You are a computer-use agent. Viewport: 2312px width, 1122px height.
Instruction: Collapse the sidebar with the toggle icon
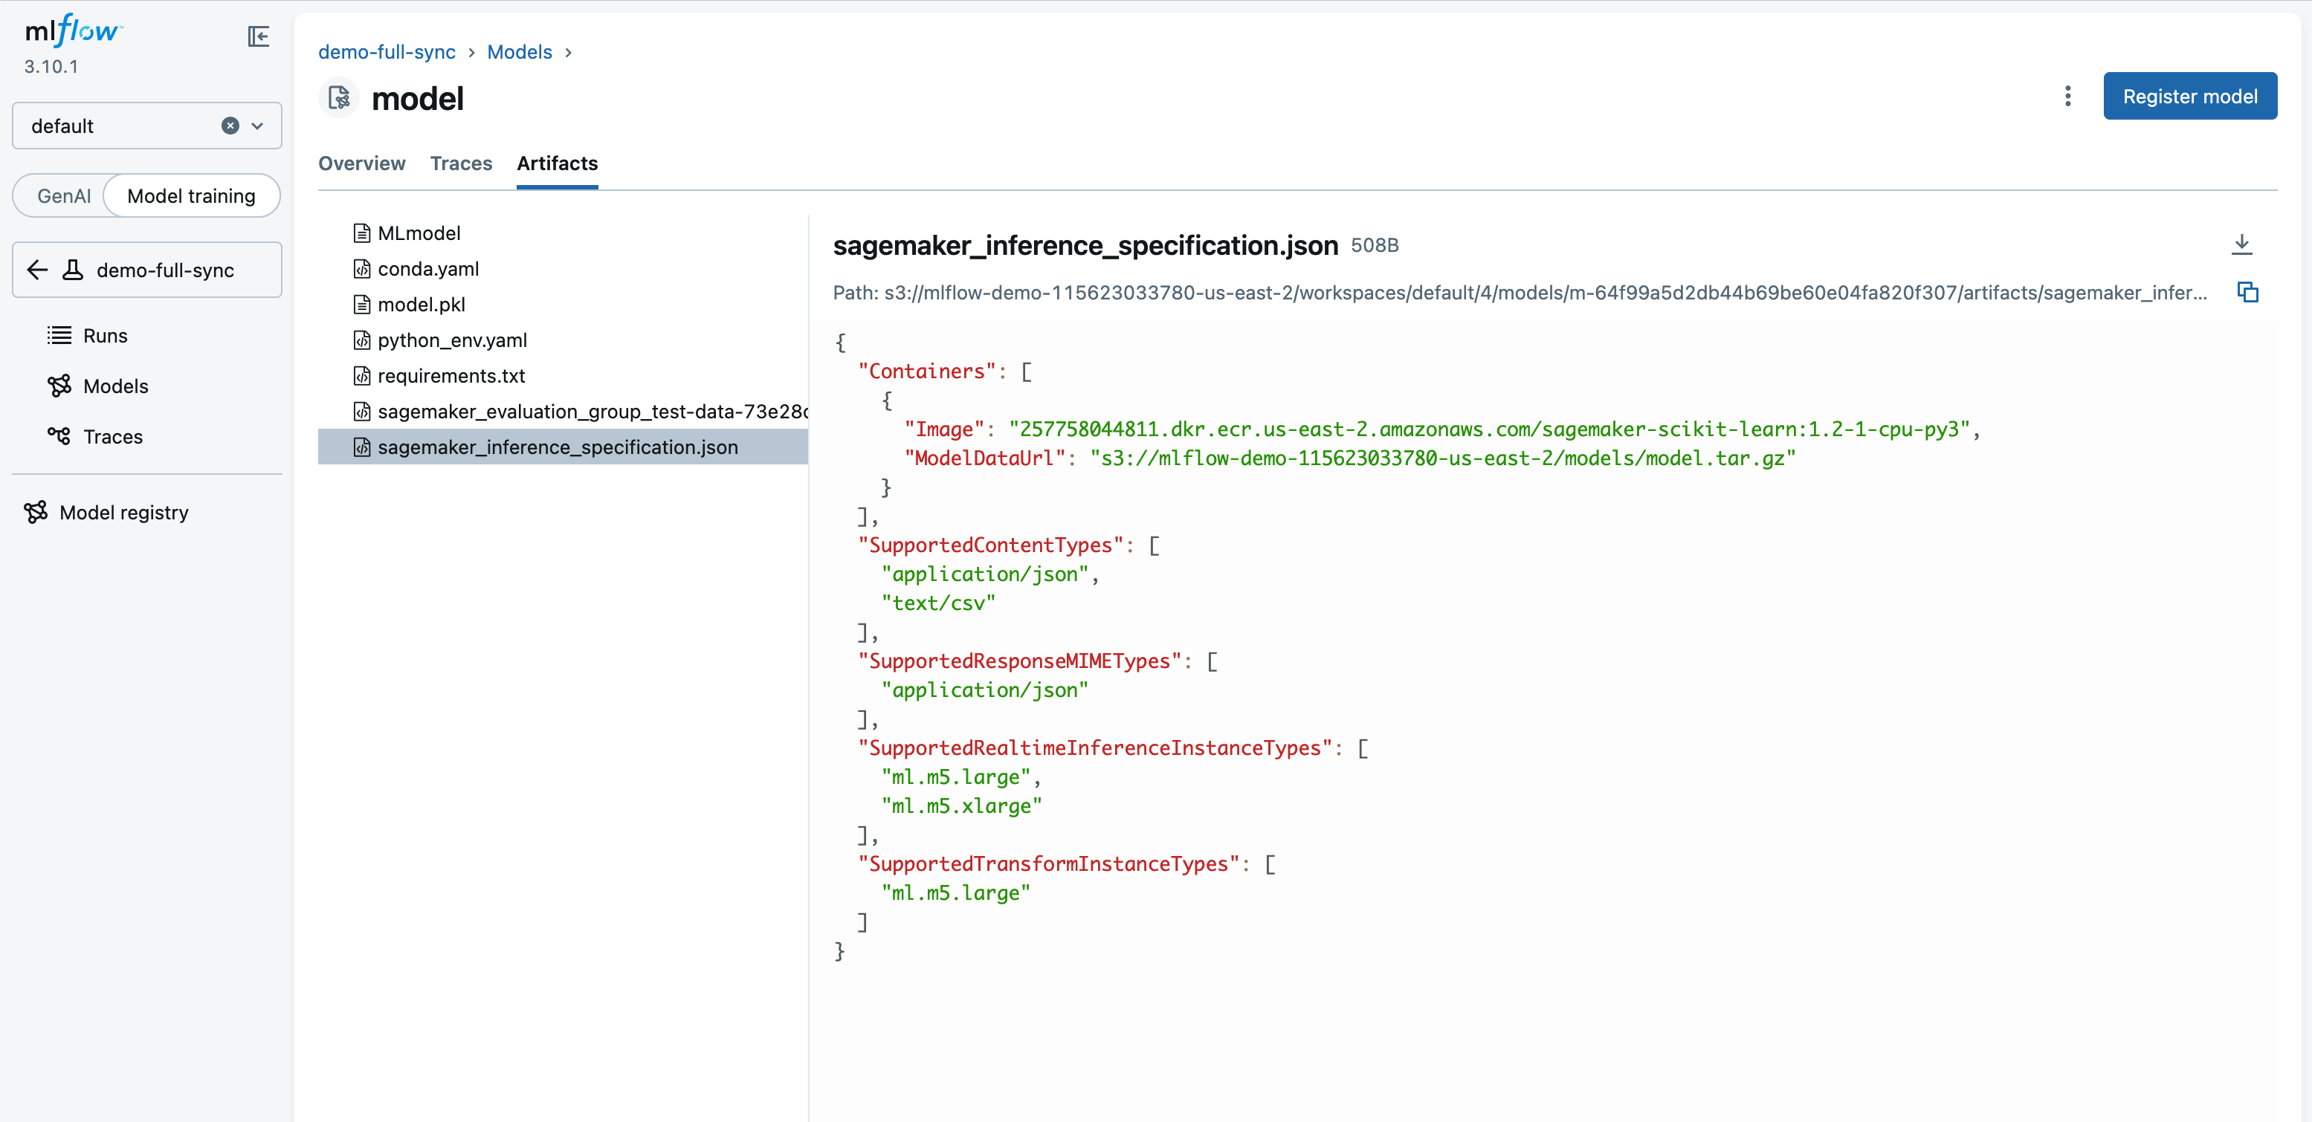[x=259, y=36]
